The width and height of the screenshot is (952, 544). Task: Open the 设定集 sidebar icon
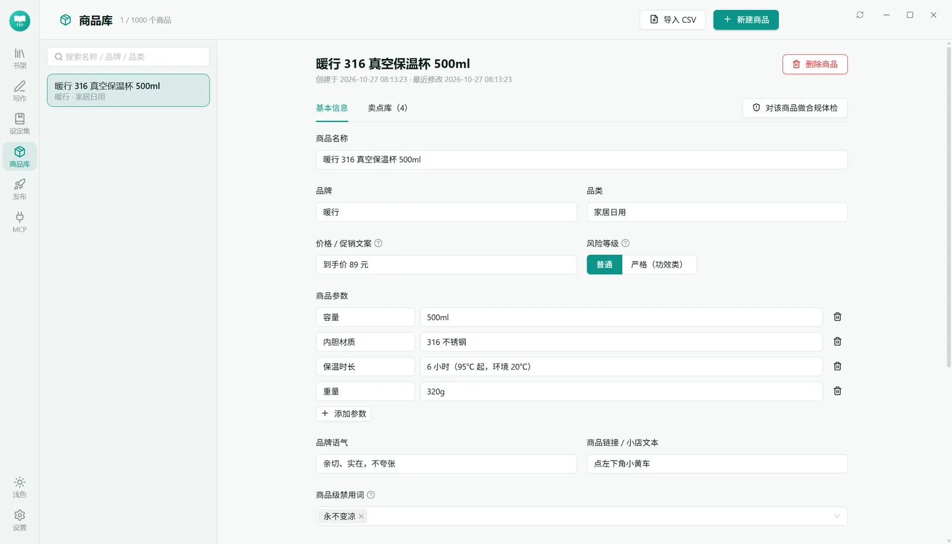[20, 124]
